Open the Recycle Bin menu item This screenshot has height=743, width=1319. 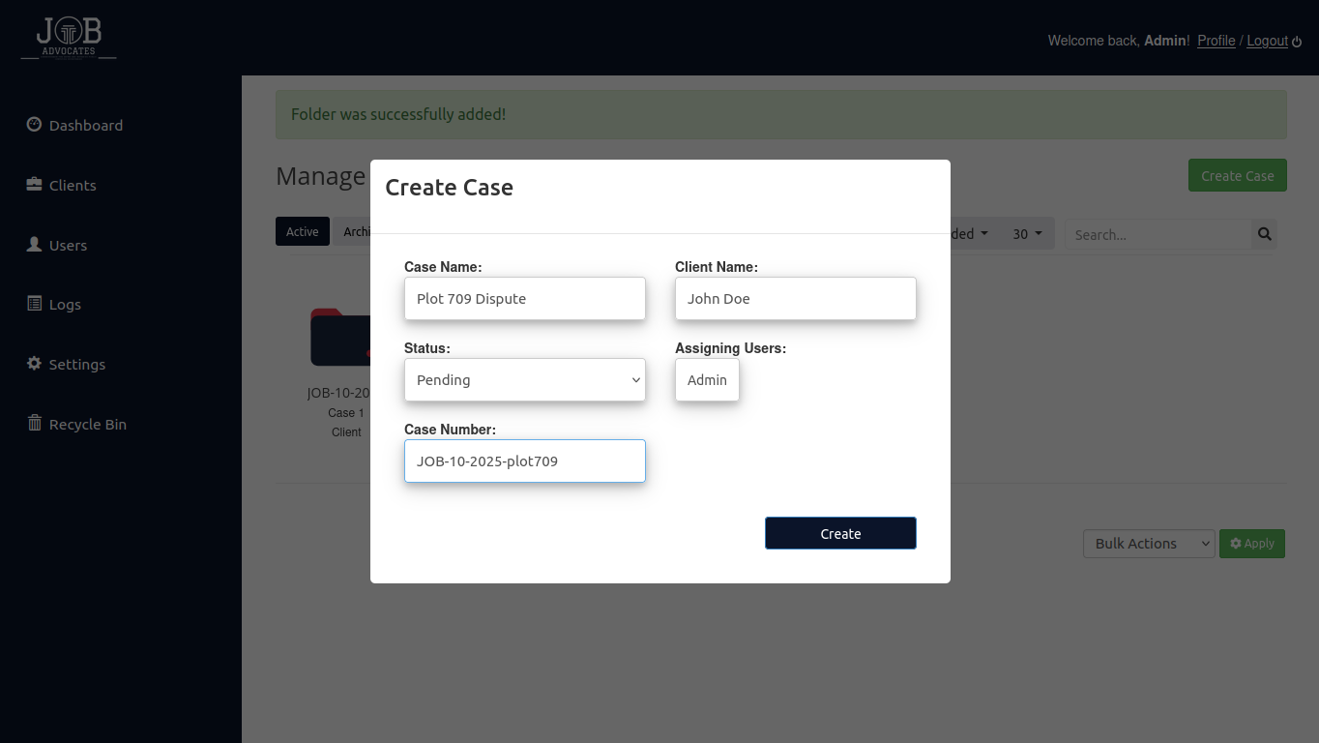[x=87, y=425]
